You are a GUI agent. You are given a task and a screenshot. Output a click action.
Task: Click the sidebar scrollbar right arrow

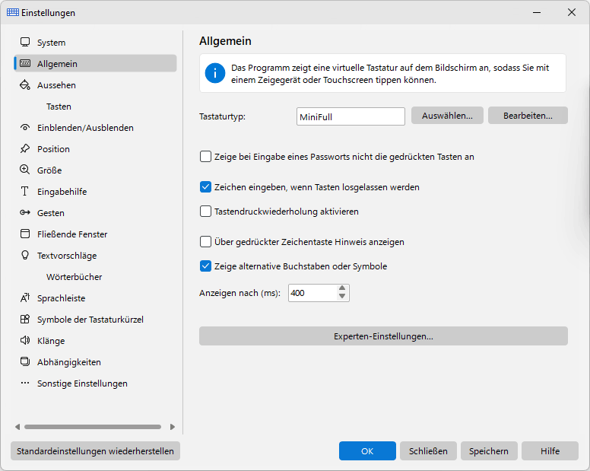click(x=173, y=427)
